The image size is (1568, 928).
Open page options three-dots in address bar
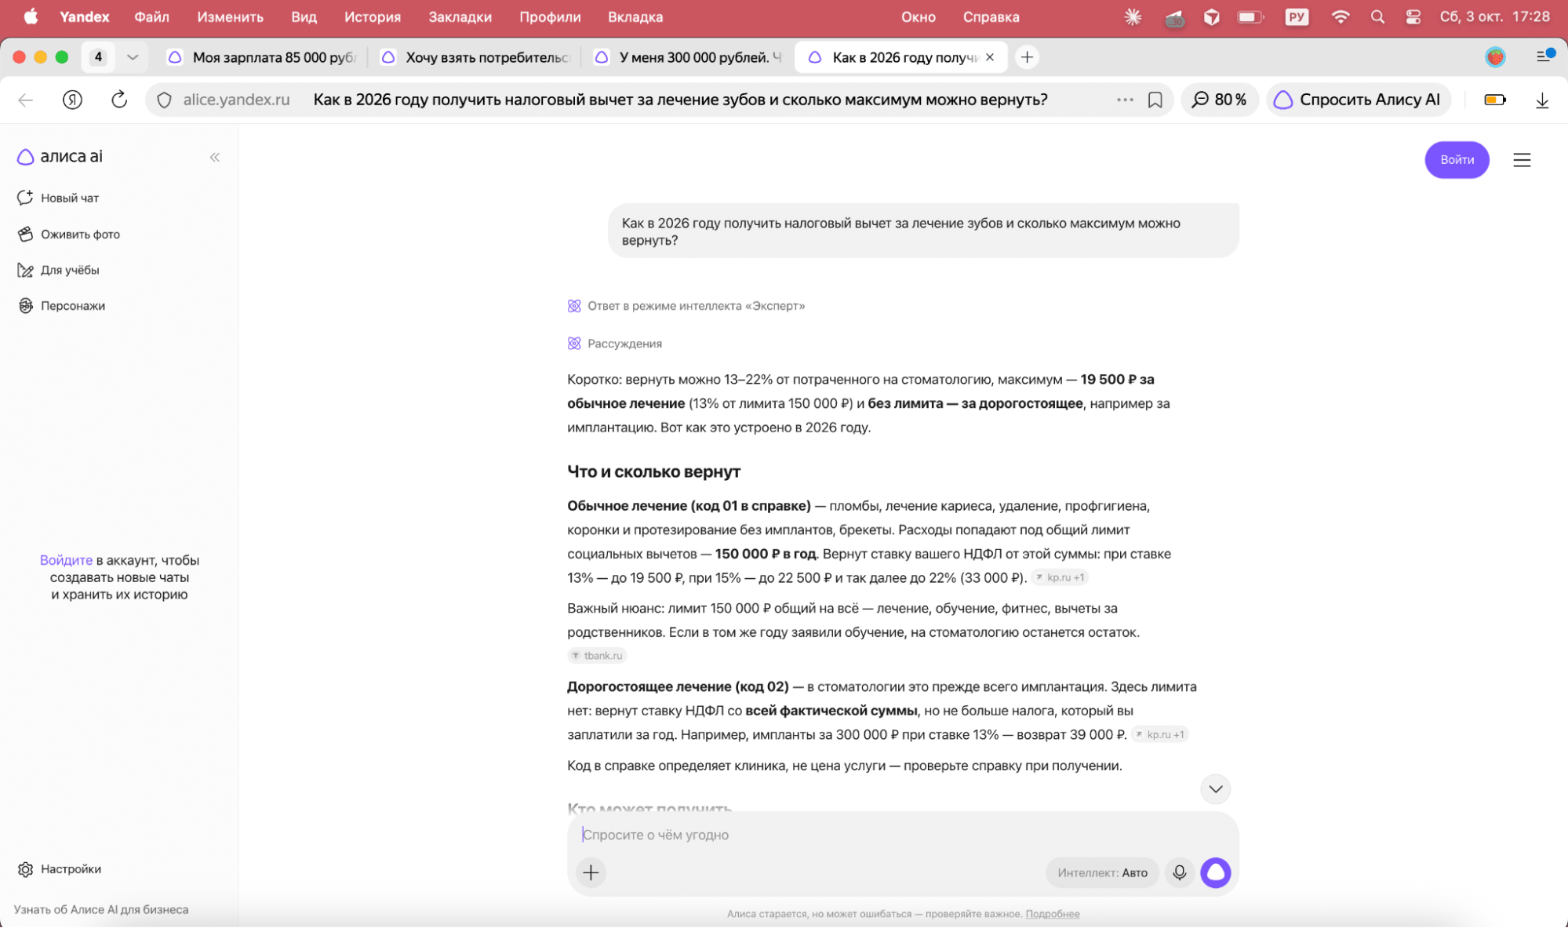(1125, 100)
